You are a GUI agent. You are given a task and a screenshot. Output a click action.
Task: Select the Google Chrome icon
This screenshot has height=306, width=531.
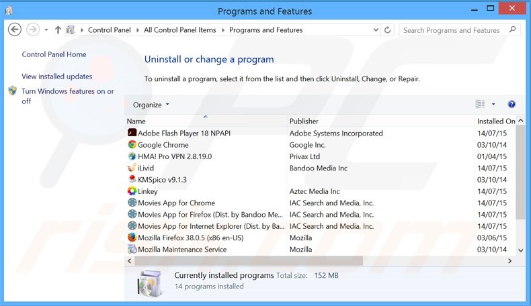(132, 144)
